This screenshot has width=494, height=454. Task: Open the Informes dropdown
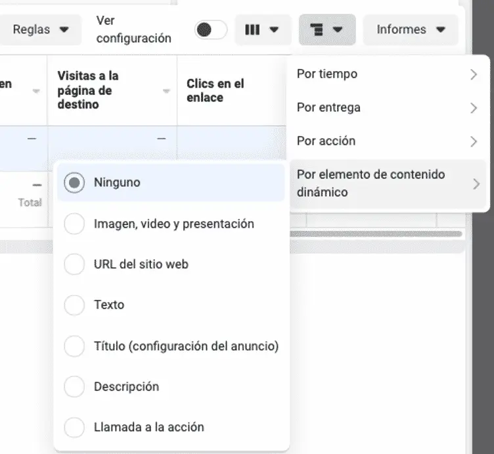point(411,30)
